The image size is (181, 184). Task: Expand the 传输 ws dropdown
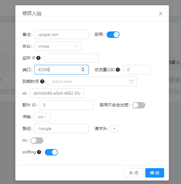point(42,117)
